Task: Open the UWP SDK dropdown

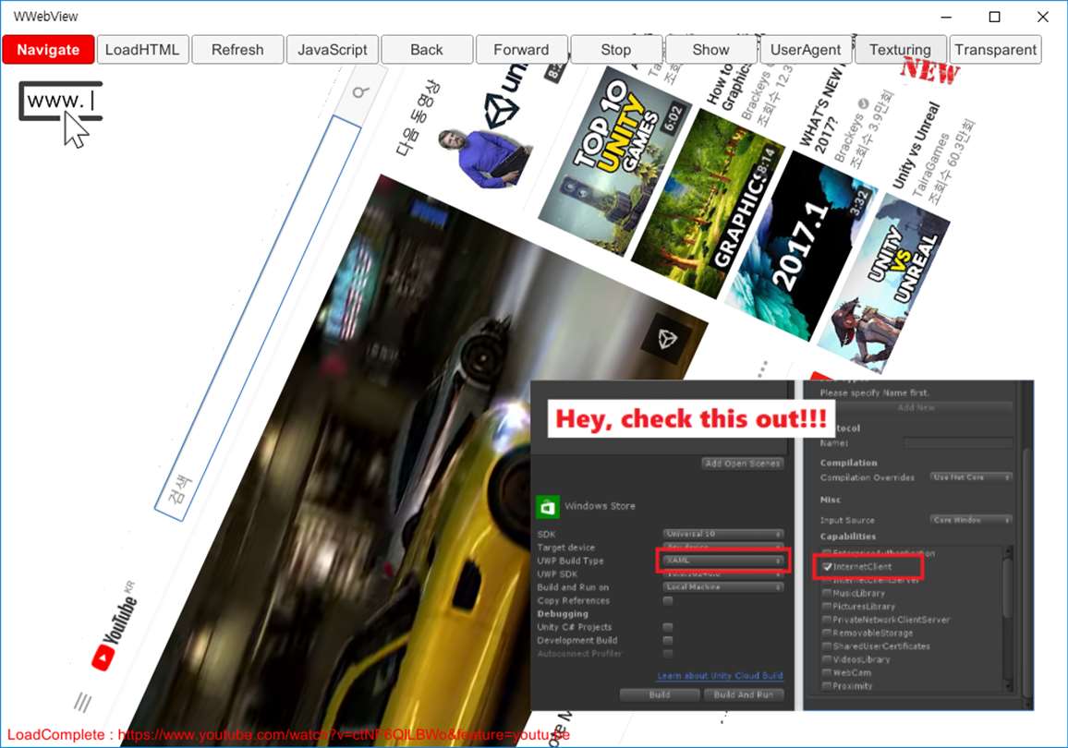Action: pyautogui.click(x=722, y=573)
